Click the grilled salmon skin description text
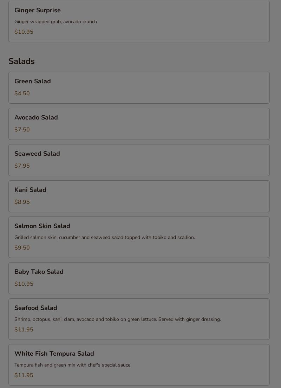Image resolution: width=281 pixels, height=388 pixels. 105,238
